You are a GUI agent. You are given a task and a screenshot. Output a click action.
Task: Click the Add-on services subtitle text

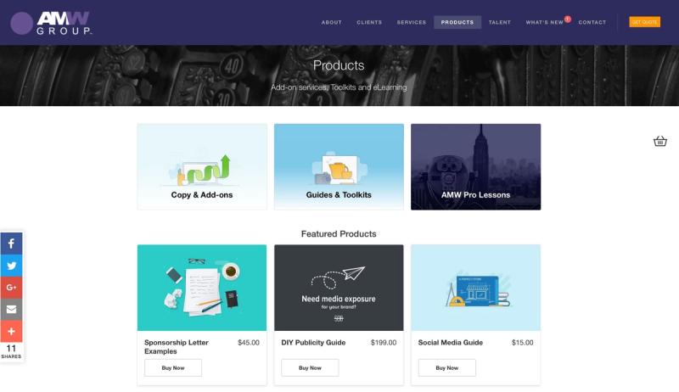339,87
